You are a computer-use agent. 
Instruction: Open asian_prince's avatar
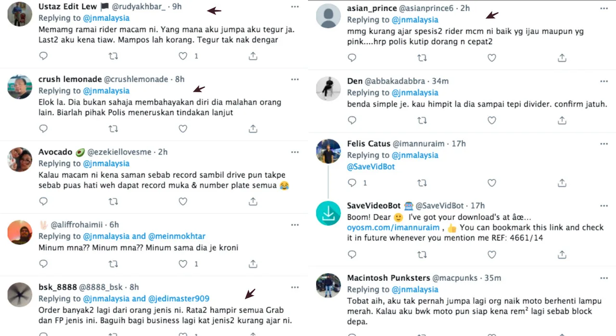point(328,16)
